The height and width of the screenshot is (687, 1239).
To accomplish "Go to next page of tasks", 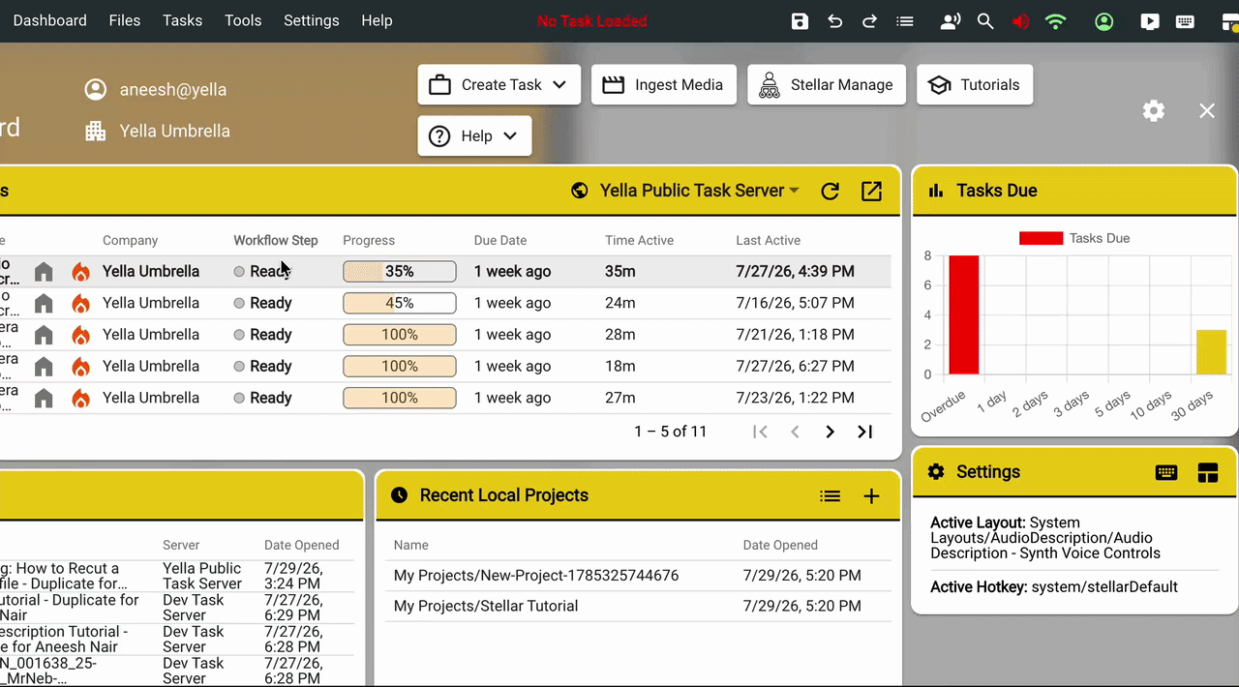I will [830, 432].
